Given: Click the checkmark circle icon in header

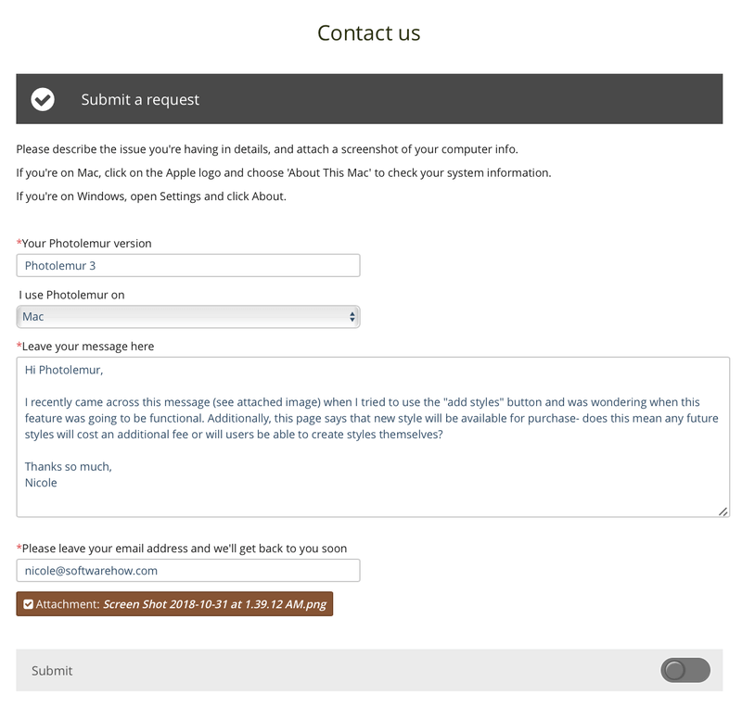Looking at the screenshot, I should [x=43, y=99].
